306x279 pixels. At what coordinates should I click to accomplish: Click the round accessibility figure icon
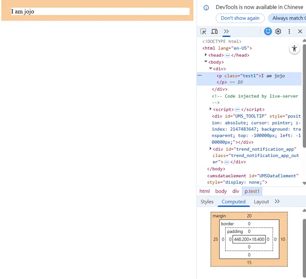294,49
